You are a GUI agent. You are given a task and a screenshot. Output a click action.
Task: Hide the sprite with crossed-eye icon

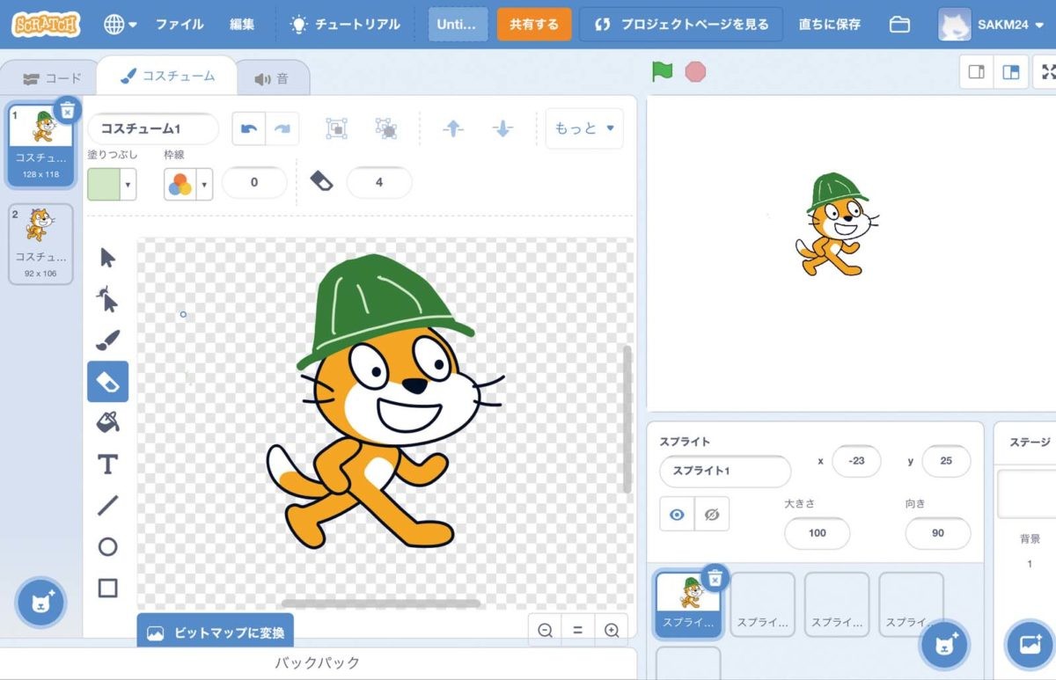click(711, 515)
